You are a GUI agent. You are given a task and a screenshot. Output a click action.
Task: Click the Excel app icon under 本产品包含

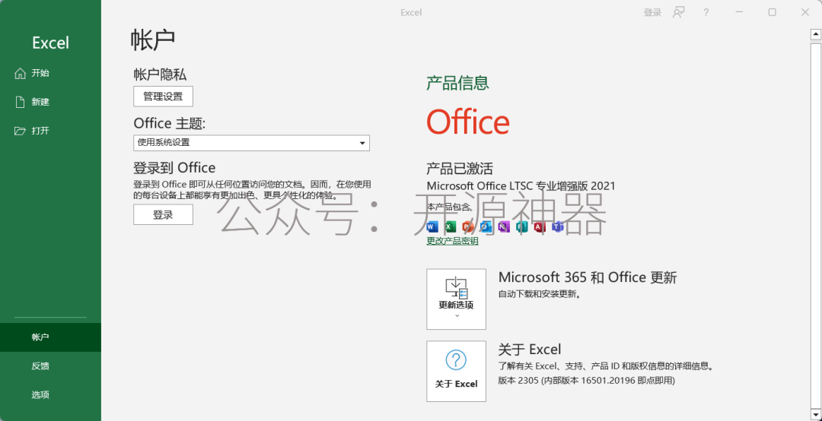tap(450, 226)
